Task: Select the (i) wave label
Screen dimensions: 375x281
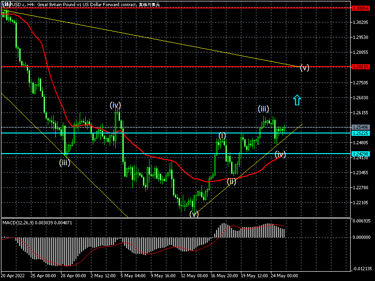Action: tap(222, 136)
